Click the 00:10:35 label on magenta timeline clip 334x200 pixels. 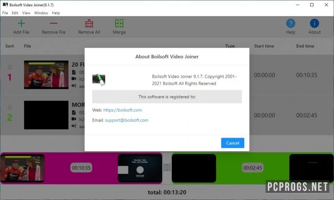[x=81, y=168]
